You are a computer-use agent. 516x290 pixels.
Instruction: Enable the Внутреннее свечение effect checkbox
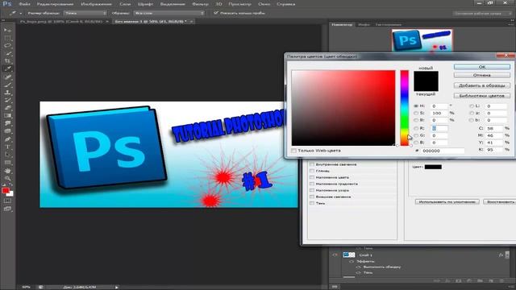[312, 164]
